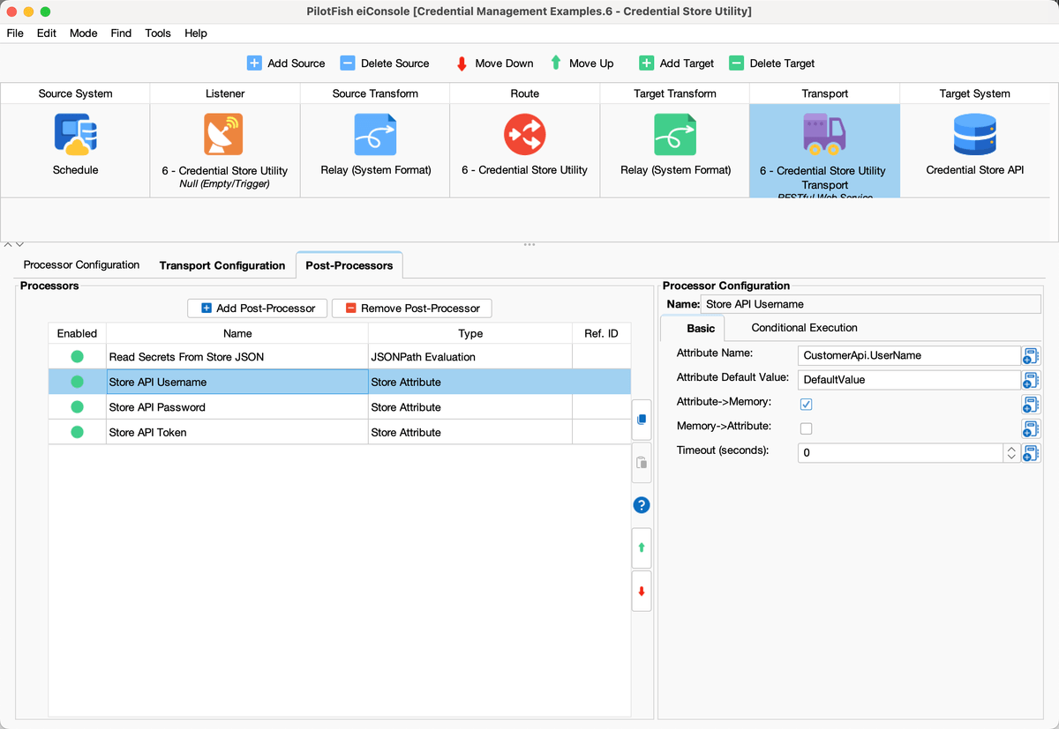This screenshot has height=729, width=1059.
Task: Click Move Down toolbar button
Action: click(494, 63)
